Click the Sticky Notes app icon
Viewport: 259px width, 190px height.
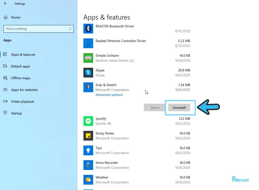click(88, 136)
